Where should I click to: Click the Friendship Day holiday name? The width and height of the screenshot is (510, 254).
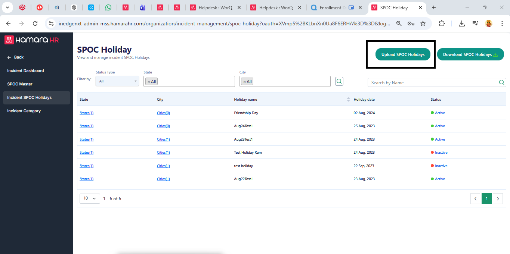pos(246,113)
